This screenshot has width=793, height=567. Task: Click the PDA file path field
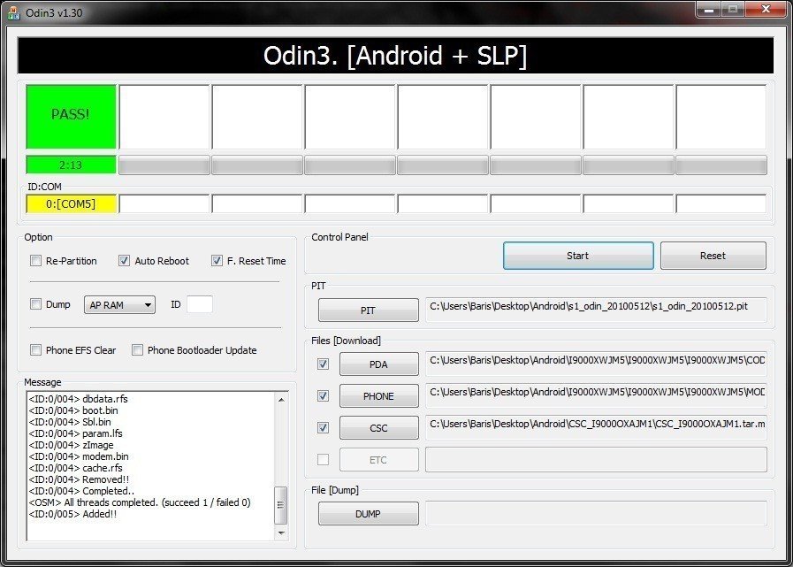[x=596, y=364]
